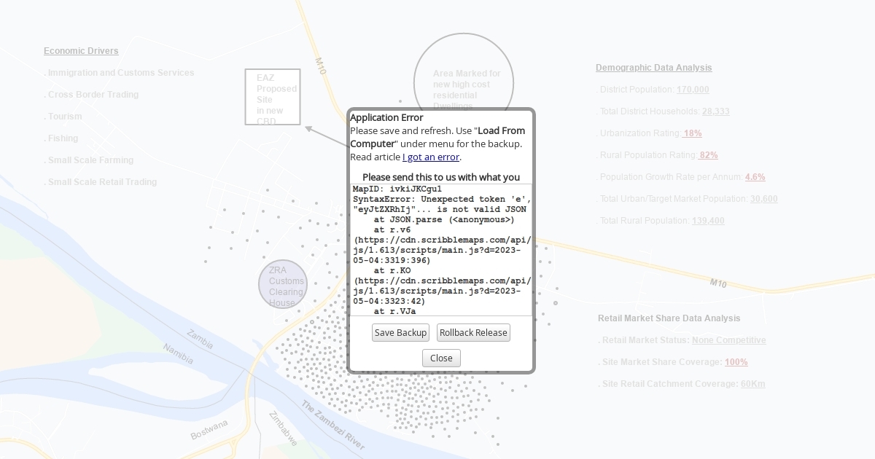Select the Site Market Share Coverage 100% value
The height and width of the screenshot is (459, 875).
click(736, 362)
